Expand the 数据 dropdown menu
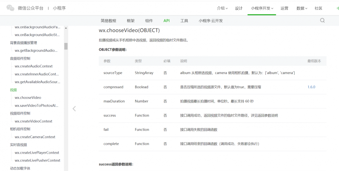Viewport: 339px width, 171px height. [302, 8]
